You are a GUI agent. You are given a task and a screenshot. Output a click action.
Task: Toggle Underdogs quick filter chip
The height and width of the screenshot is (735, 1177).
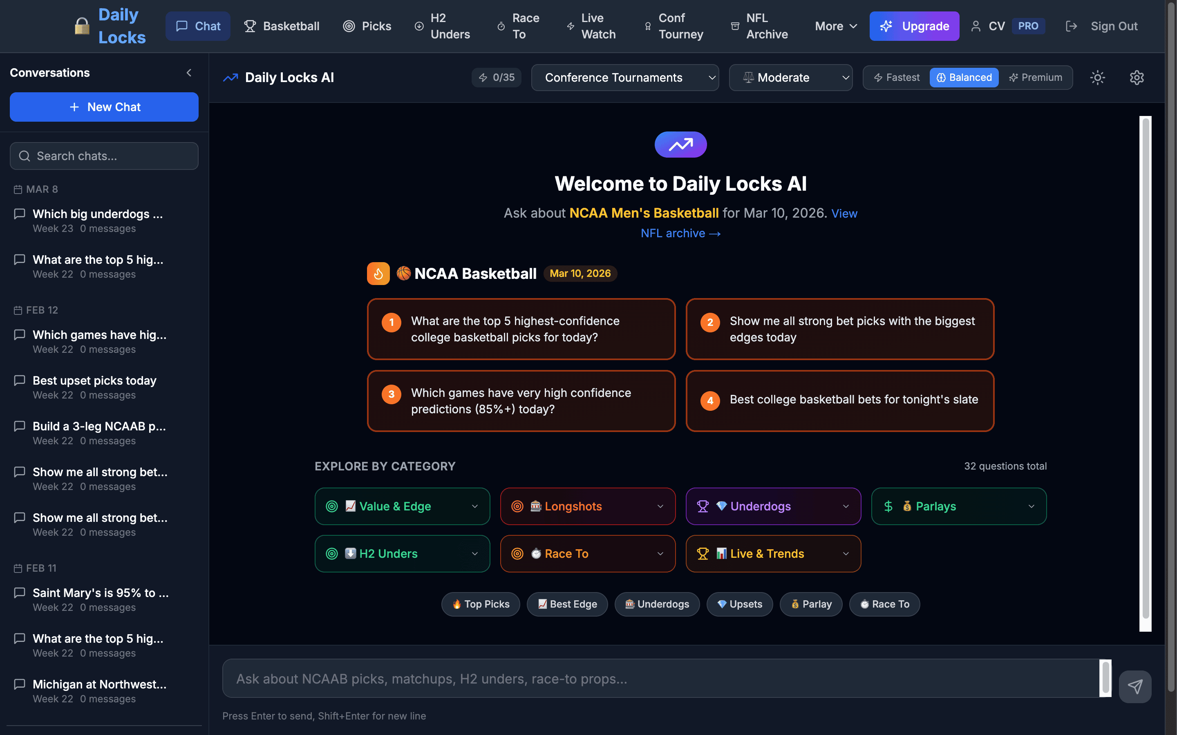(x=657, y=604)
